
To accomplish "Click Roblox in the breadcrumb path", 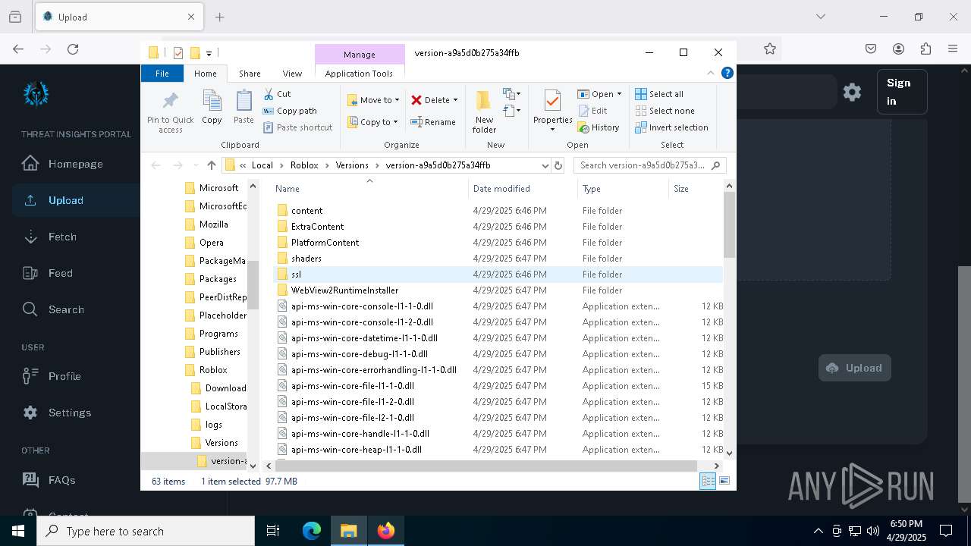I will pos(304,165).
